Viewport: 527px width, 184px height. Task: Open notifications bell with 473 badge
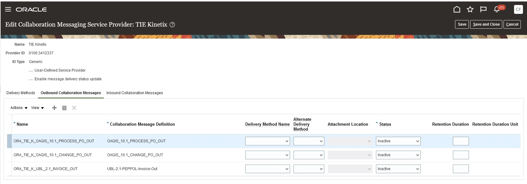point(497,9)
